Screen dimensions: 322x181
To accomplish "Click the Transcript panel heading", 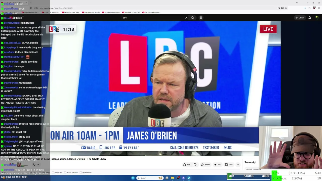I will [x=250, y=162].
